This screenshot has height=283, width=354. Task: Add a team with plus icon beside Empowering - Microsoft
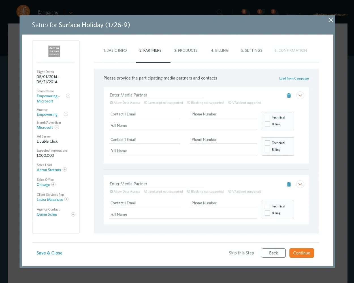[68, 96]
